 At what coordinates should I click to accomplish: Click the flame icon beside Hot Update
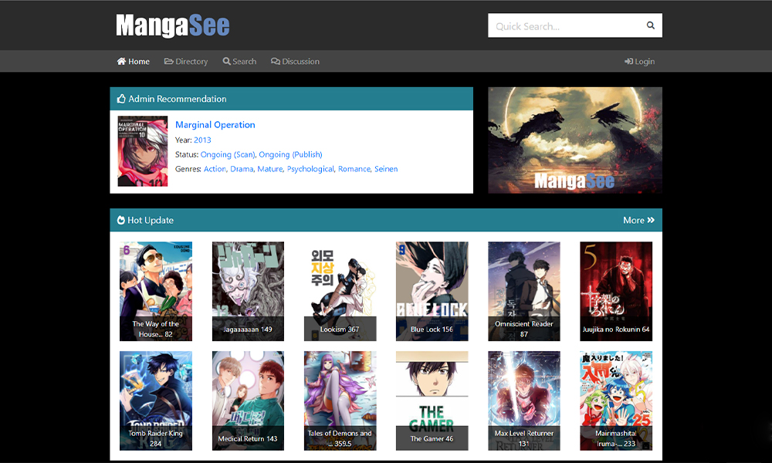(x=120, y=220)
